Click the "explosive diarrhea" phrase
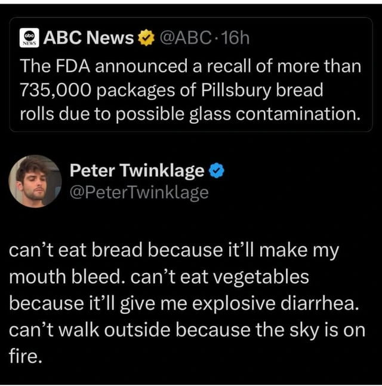Viewport: 382px width, 386px height. 276,304
